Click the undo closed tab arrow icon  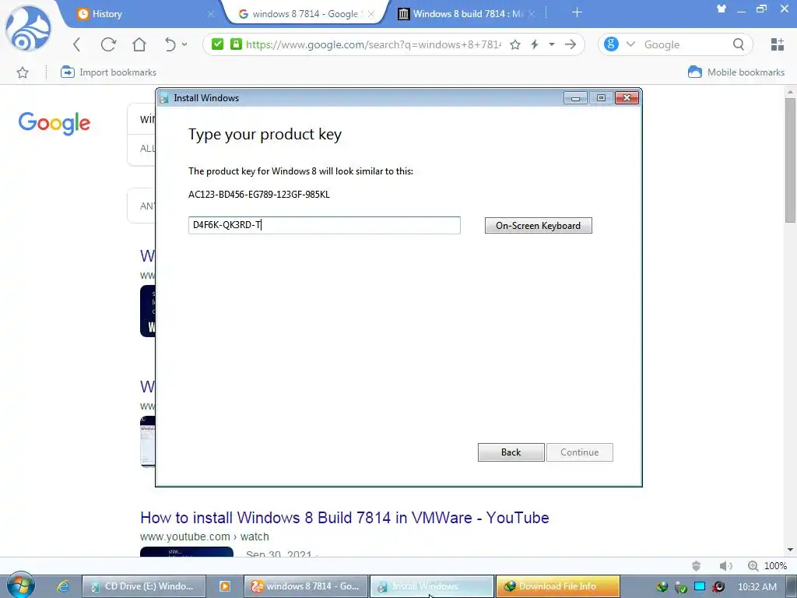(170, 44)
